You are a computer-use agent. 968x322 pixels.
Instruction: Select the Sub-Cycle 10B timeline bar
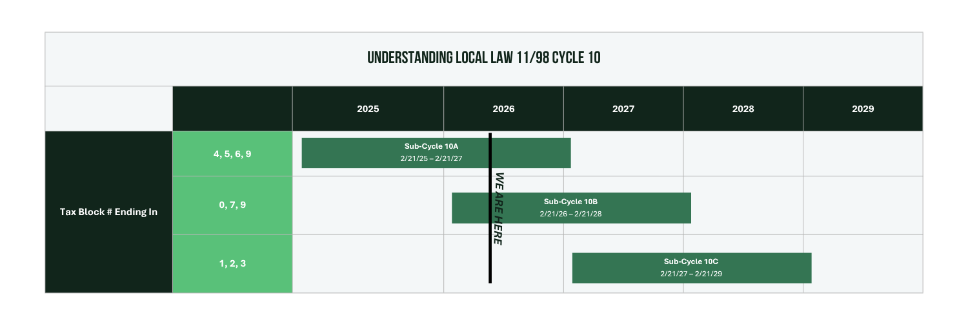tap(571, 207)
